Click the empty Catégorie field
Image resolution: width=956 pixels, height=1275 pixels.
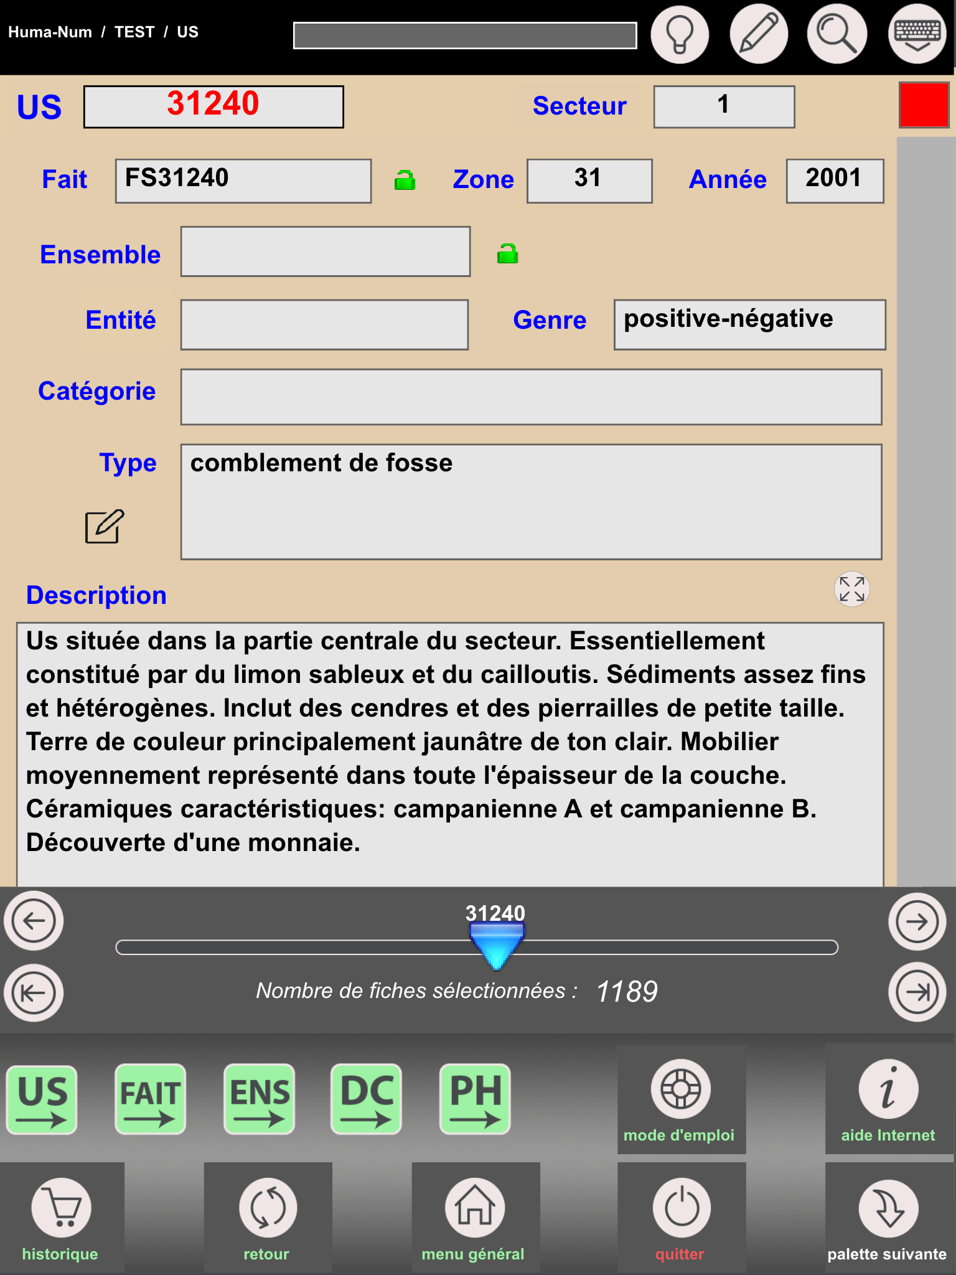click(x=531, y=397)
